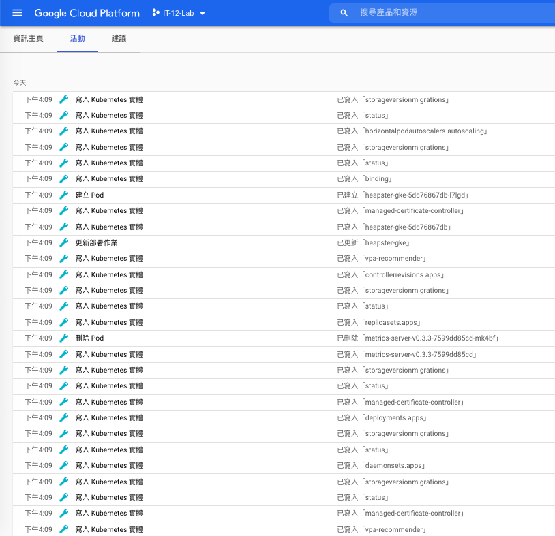Click wrench icon on 建立 Pod row
Image resolution: width=555 pixels, height=536 pixels.
pos(64,195)
